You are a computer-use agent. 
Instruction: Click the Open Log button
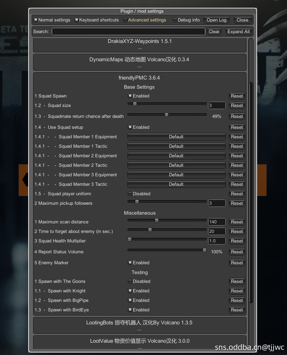(216, 20)
